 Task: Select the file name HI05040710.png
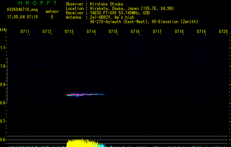[x=22, y=10]
